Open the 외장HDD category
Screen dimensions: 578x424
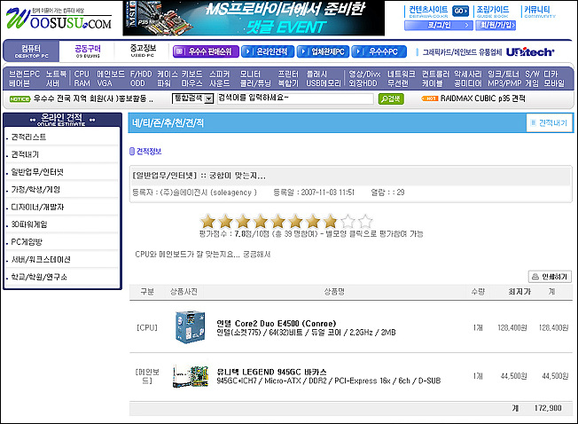click(363, 83)
